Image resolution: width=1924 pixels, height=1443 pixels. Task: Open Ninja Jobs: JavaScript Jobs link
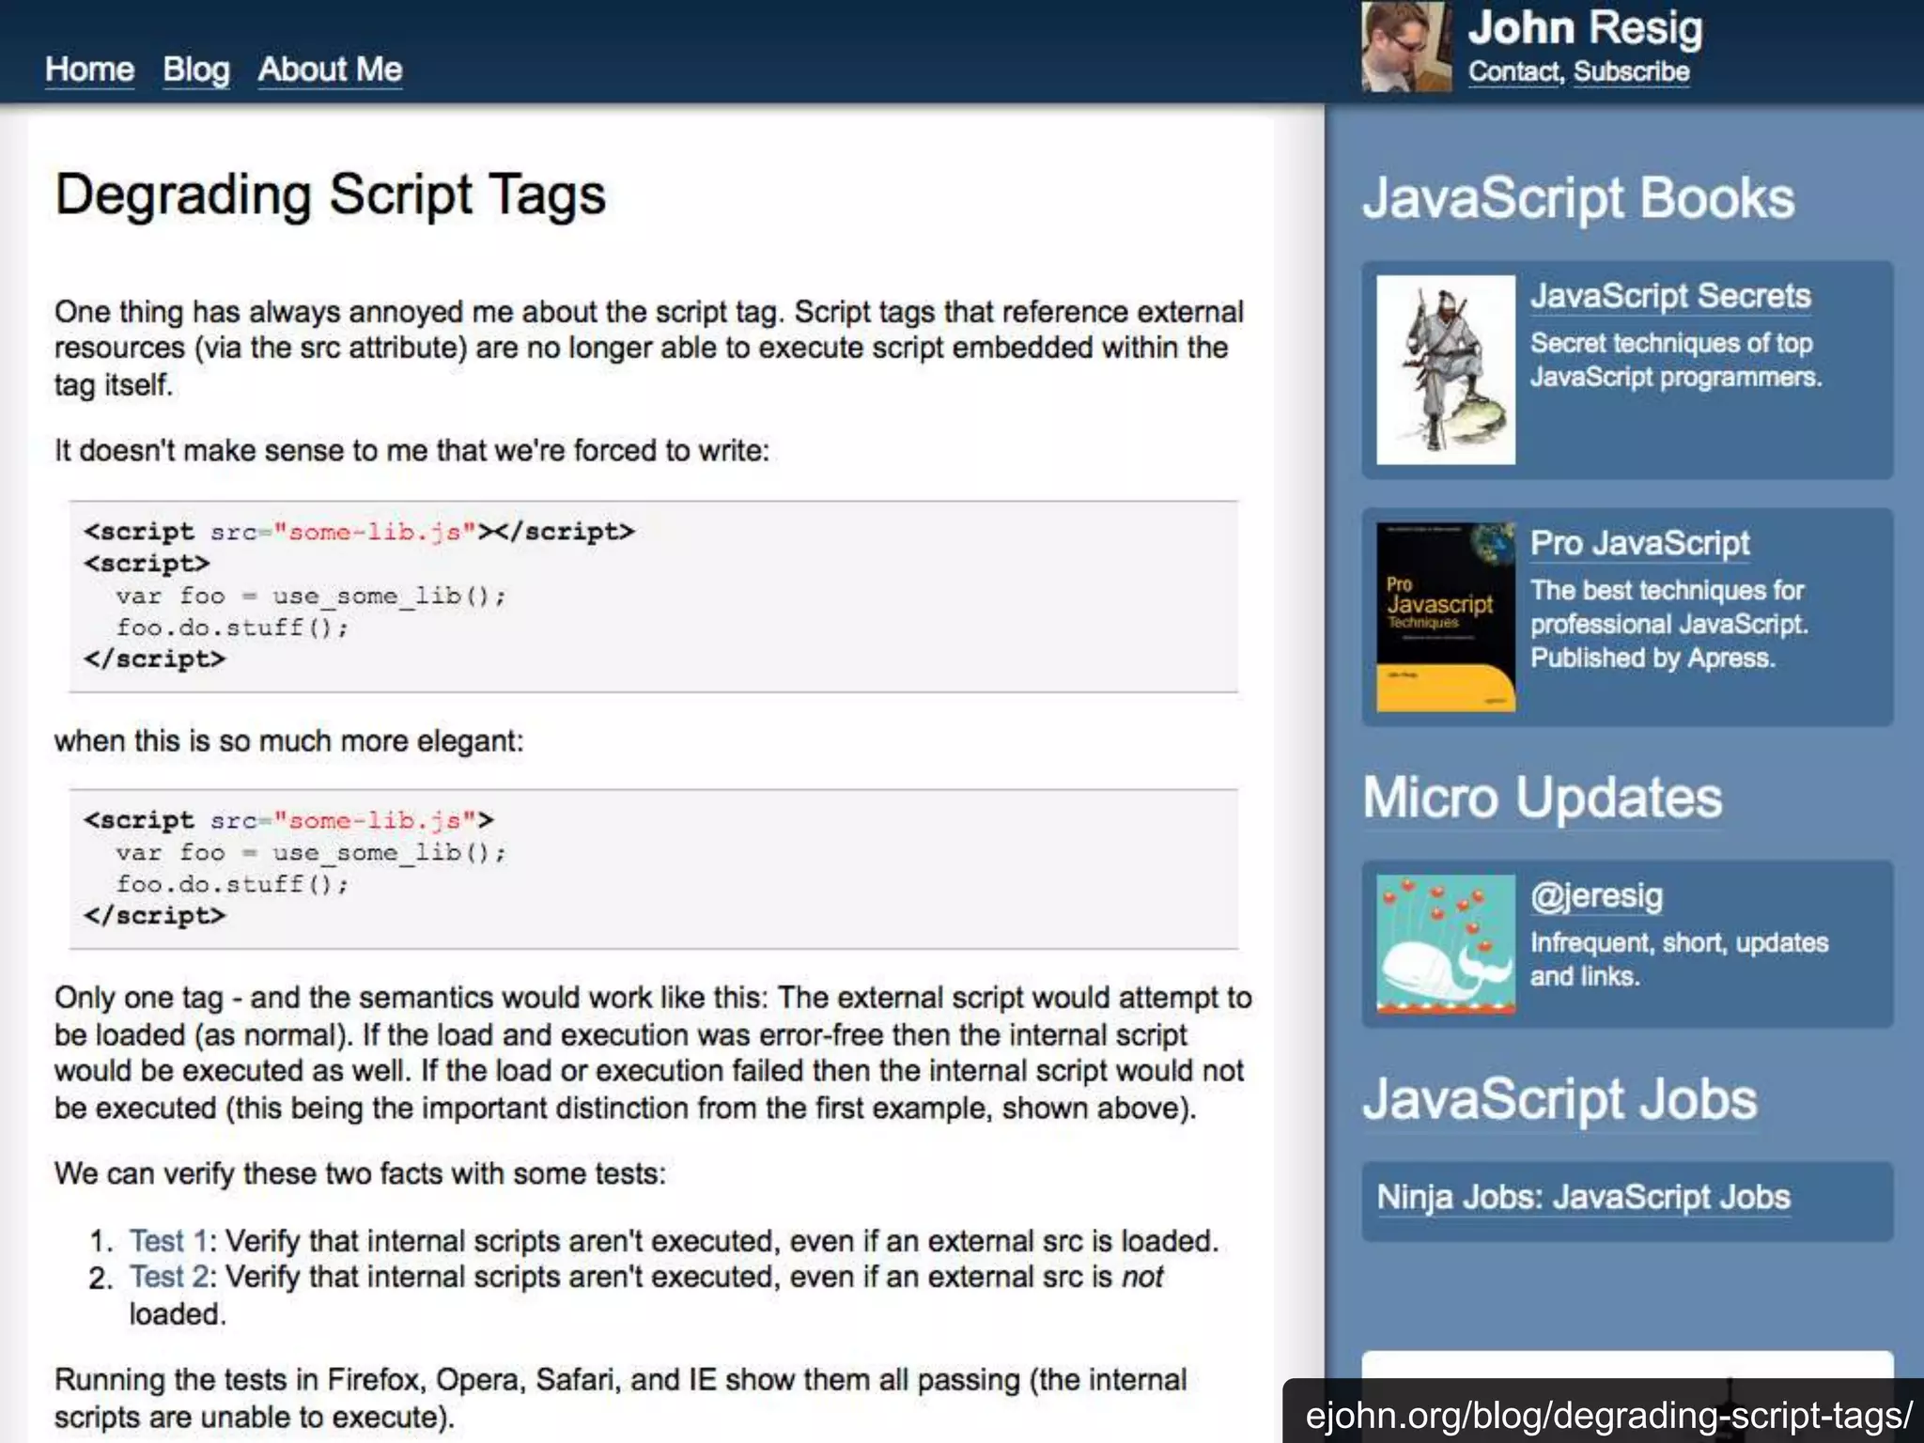1584,1198
